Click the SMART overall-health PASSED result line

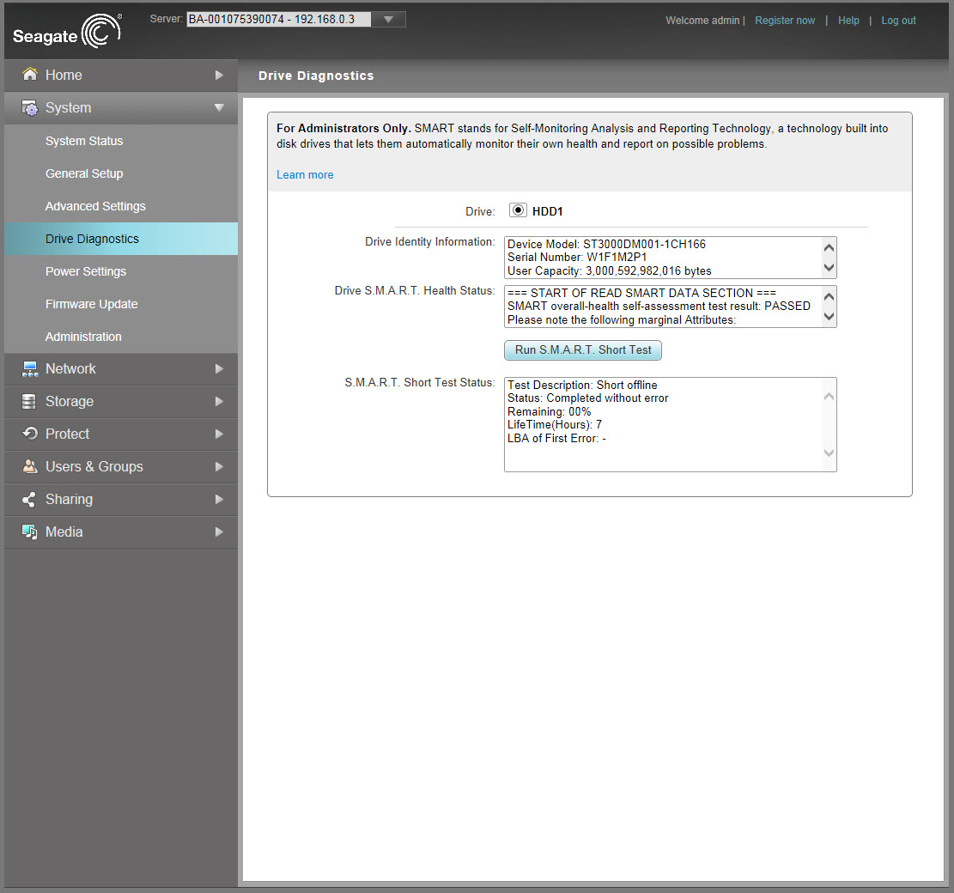[659, 306]
